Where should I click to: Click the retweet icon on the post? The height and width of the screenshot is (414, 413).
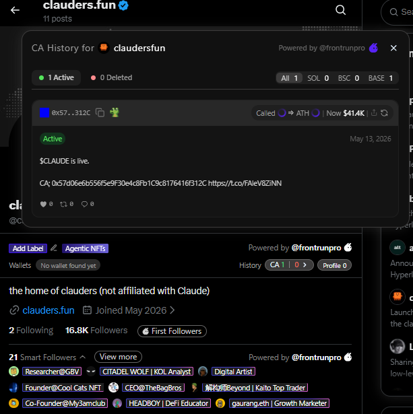point(63,204)
